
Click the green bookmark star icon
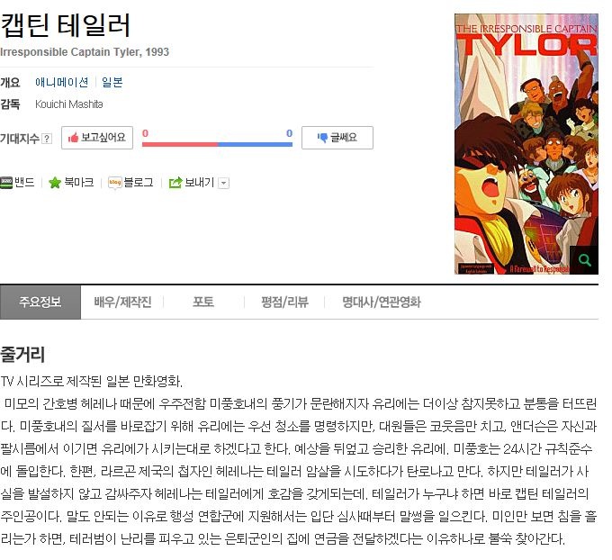tap(55, 183)
